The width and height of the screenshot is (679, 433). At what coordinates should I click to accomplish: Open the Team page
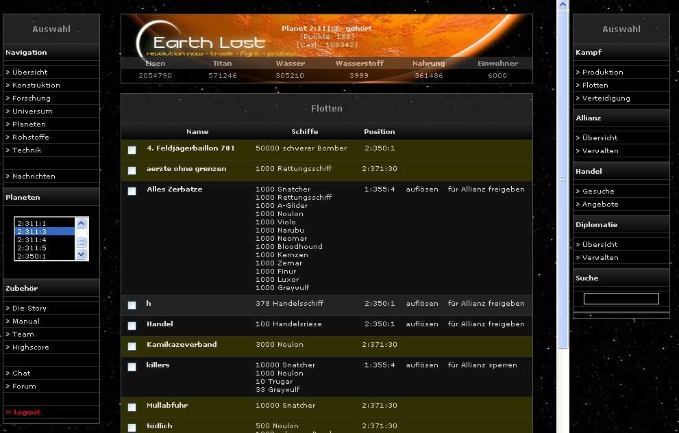pos(23,334)
